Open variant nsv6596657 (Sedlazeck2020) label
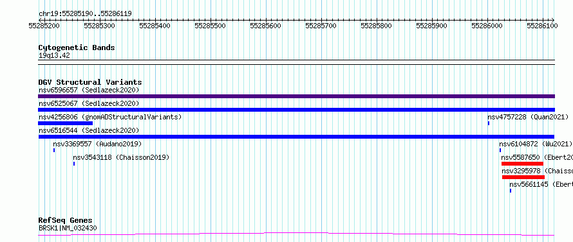This screenshot has width=573, height=242. [89, 90]
